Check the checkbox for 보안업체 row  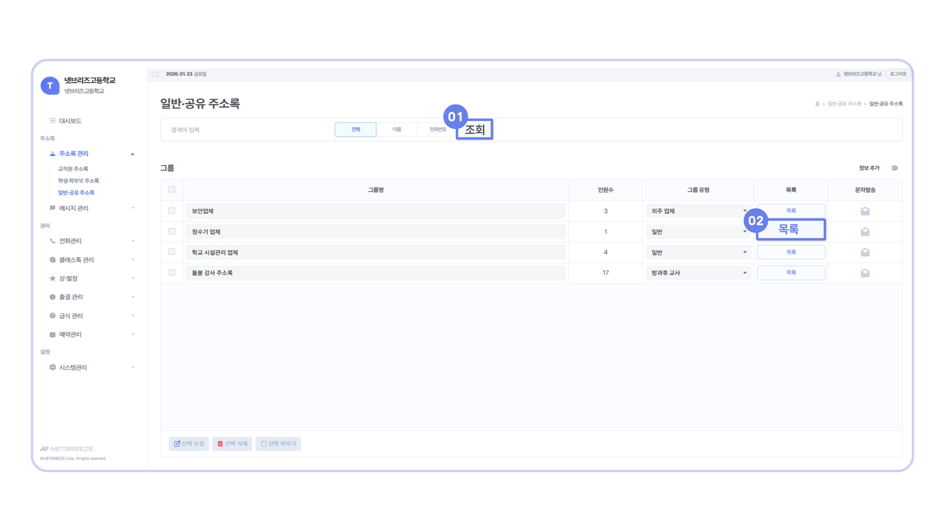click(x=172, y=211)
